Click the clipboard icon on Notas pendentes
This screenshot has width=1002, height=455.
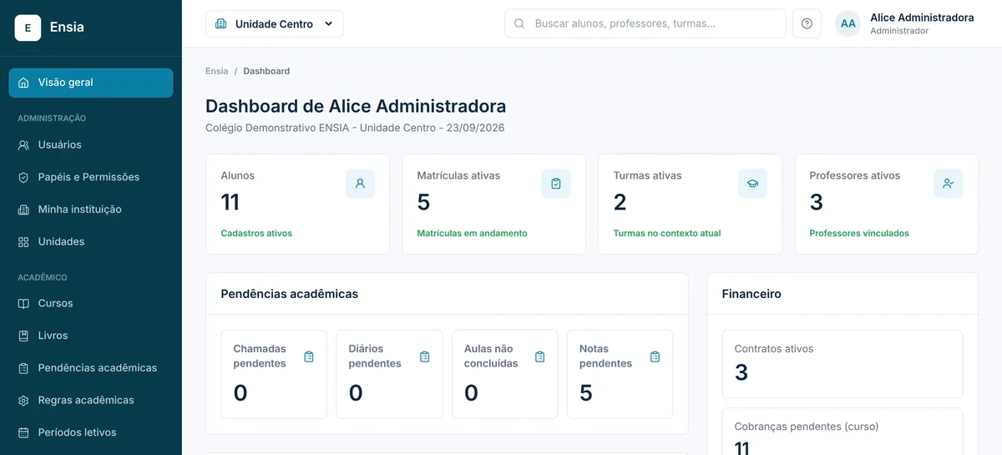pyautogui.click(x=655, y=356)
